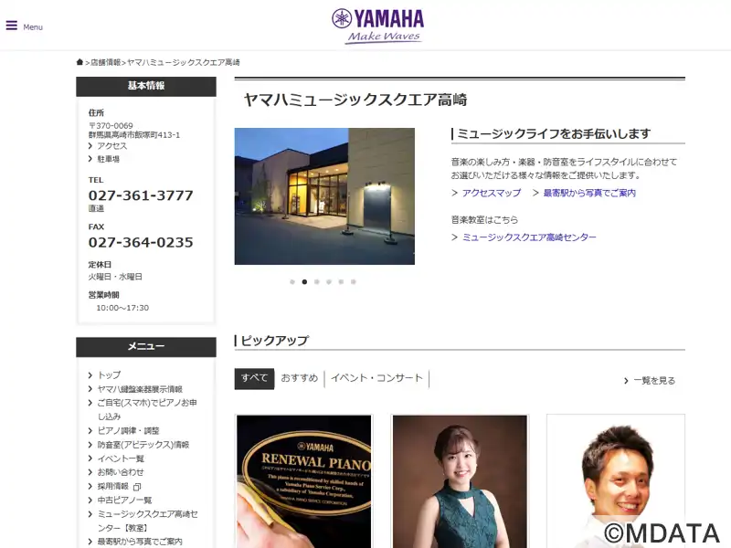731x548 pixels.
Task: Open ヤマハ鍵盤楽器展示情報 menu item
Action: (x=140, y=389)
